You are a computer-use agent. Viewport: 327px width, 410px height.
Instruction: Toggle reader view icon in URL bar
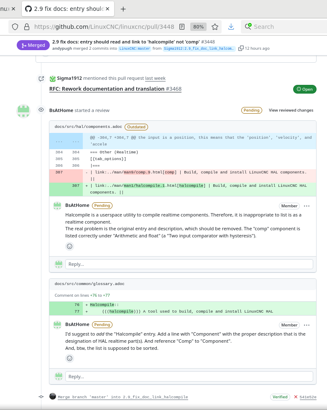point(182,27)
